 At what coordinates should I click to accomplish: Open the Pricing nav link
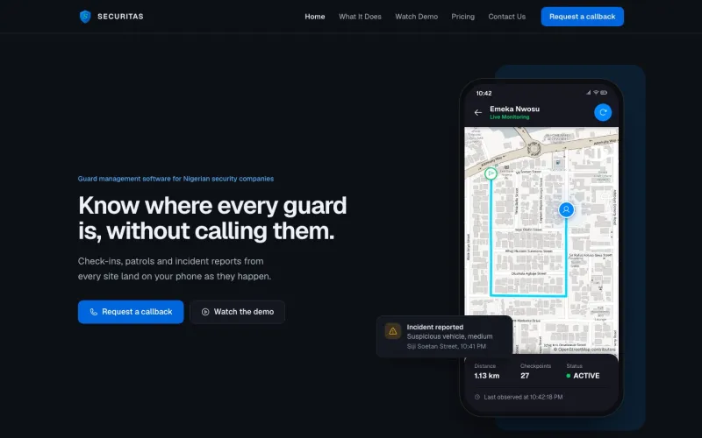463,17
